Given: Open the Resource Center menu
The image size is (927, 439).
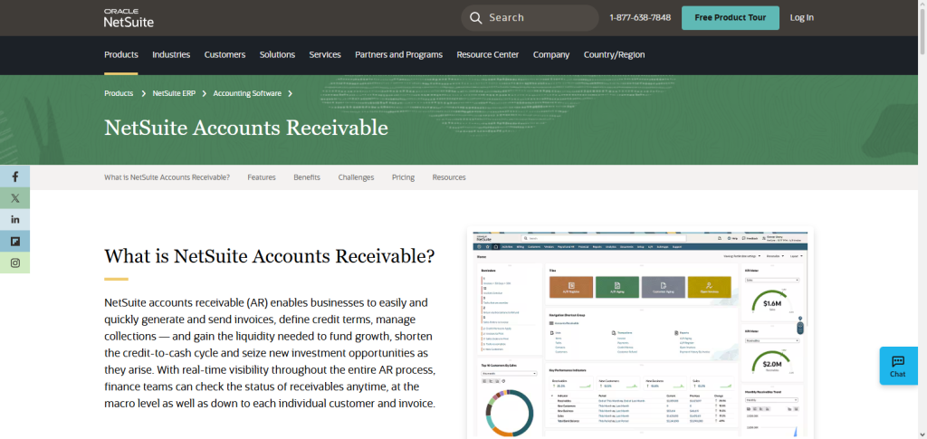Looking at the screenshot, I should click(488, 54).
